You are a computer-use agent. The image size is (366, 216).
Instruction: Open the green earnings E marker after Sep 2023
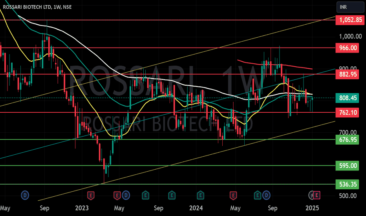[x=172, y=195]
